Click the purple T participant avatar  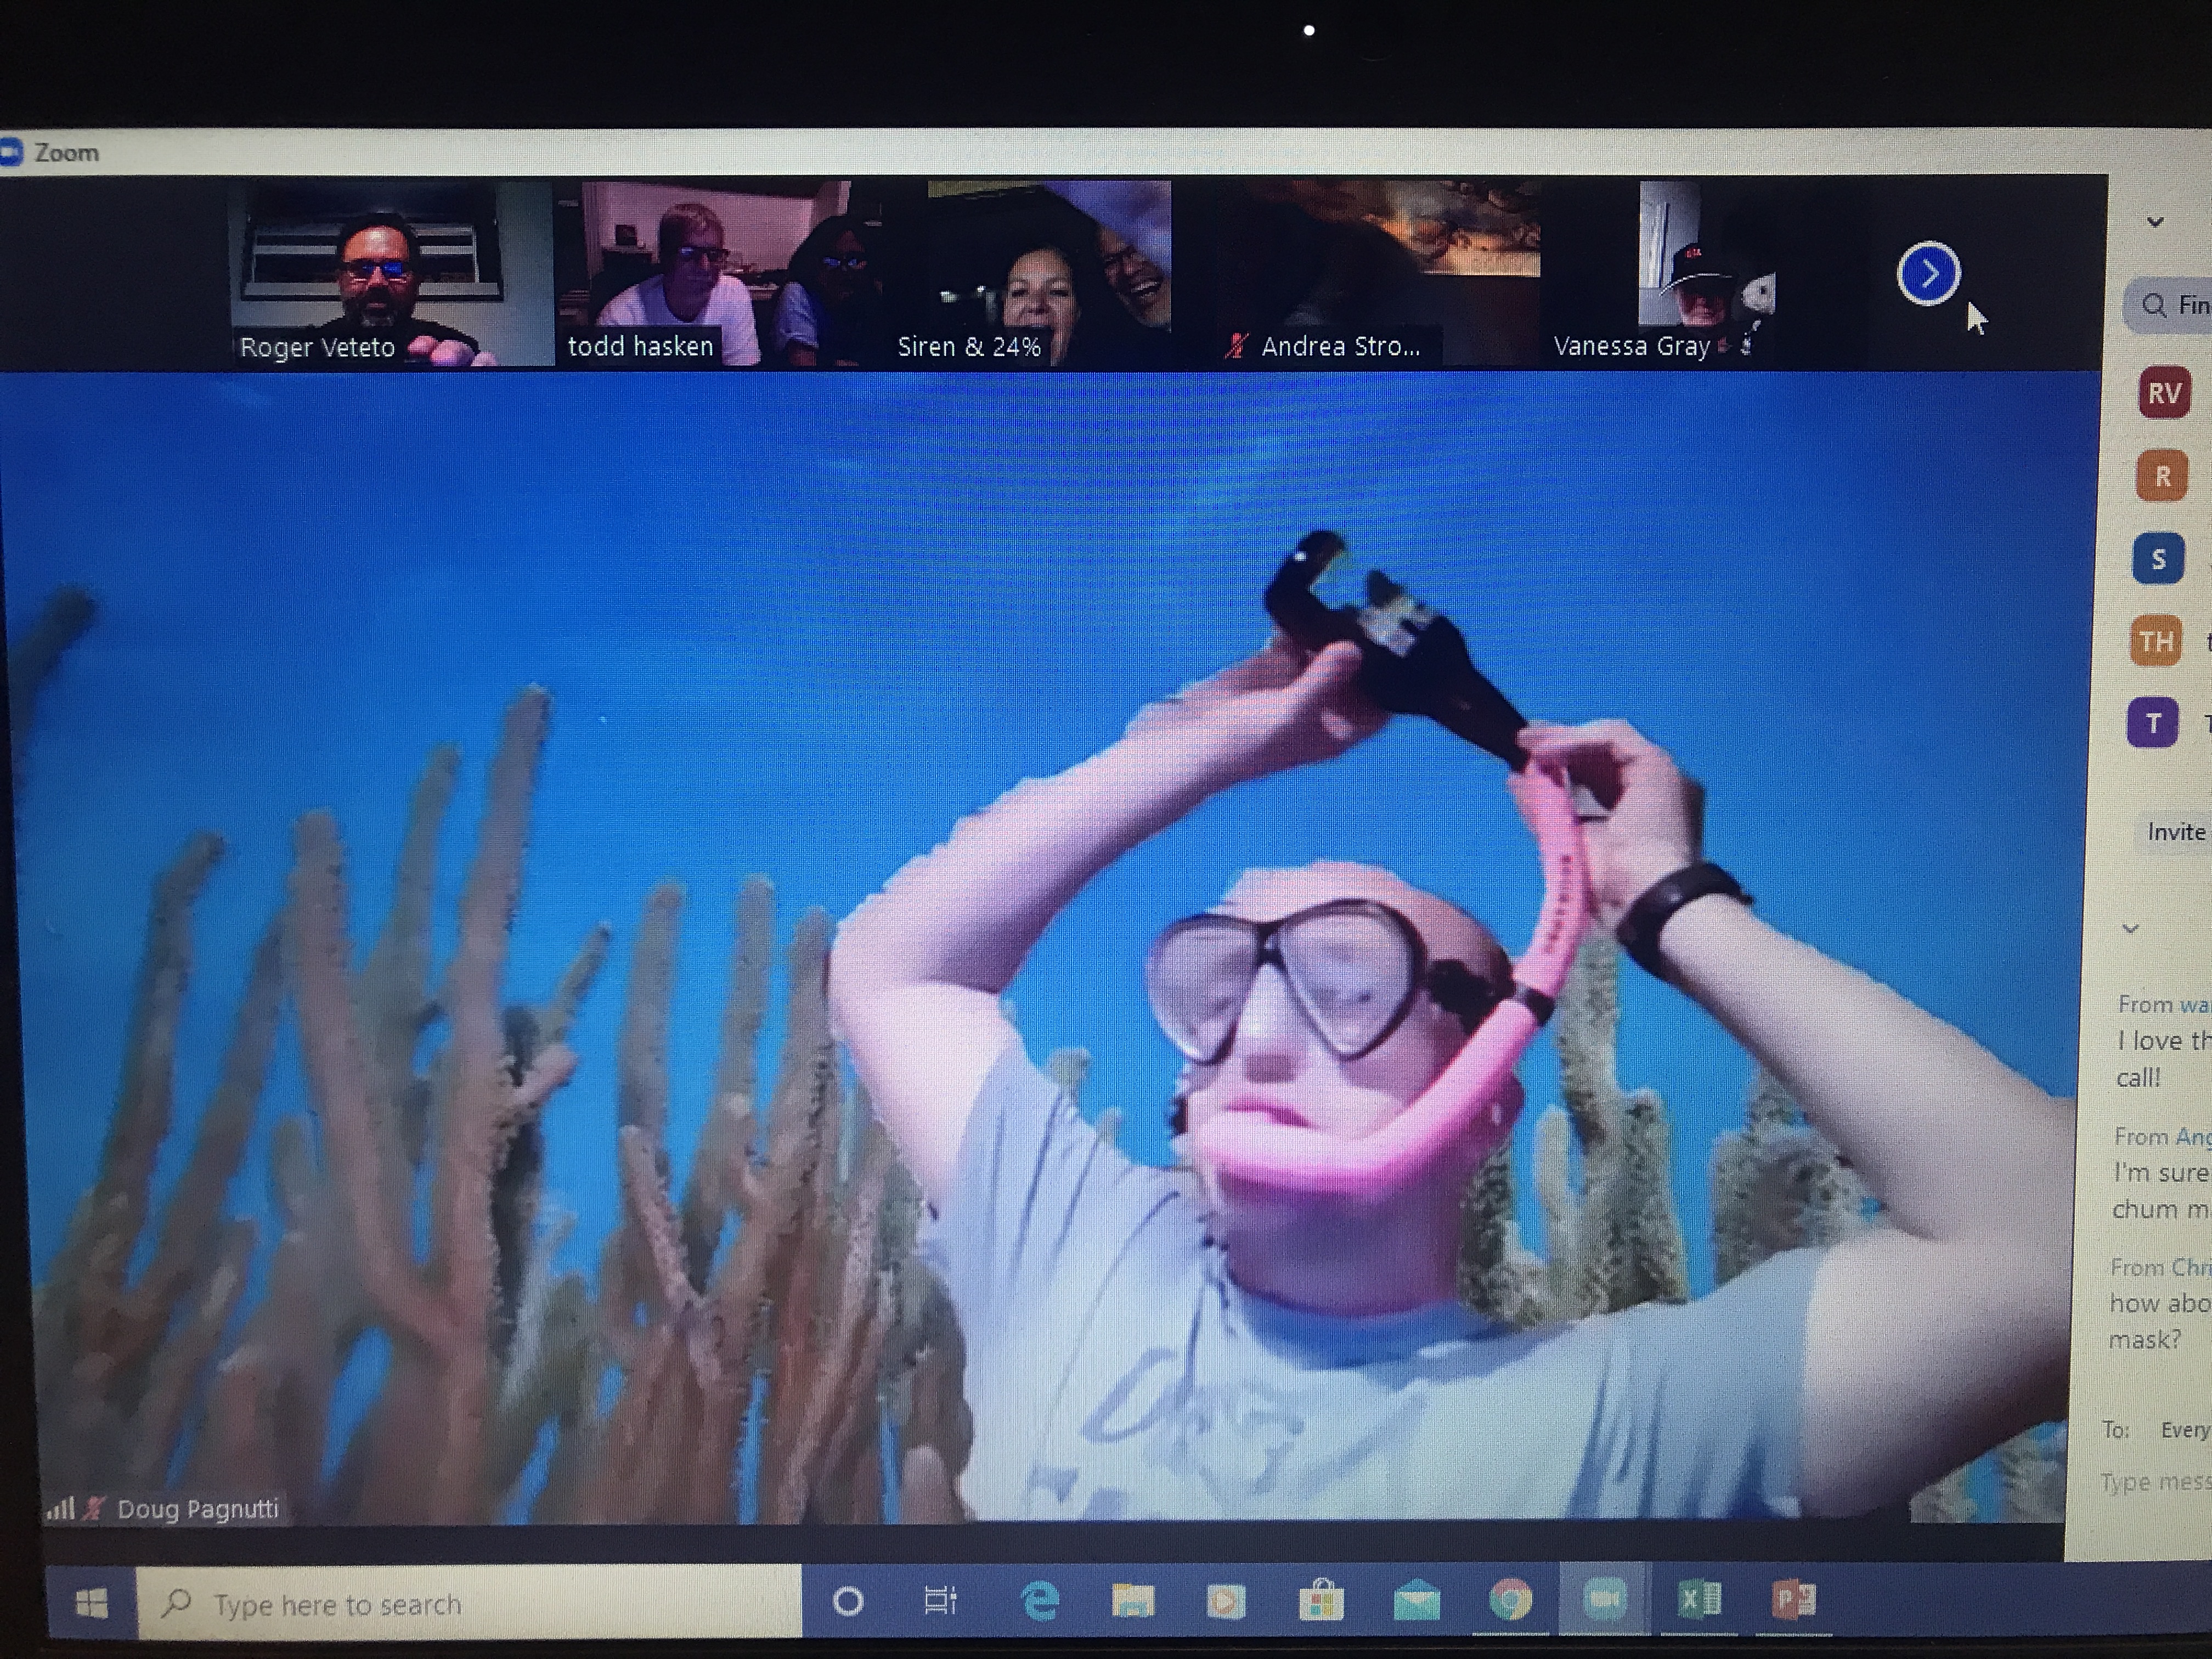tap(2153, 722)
